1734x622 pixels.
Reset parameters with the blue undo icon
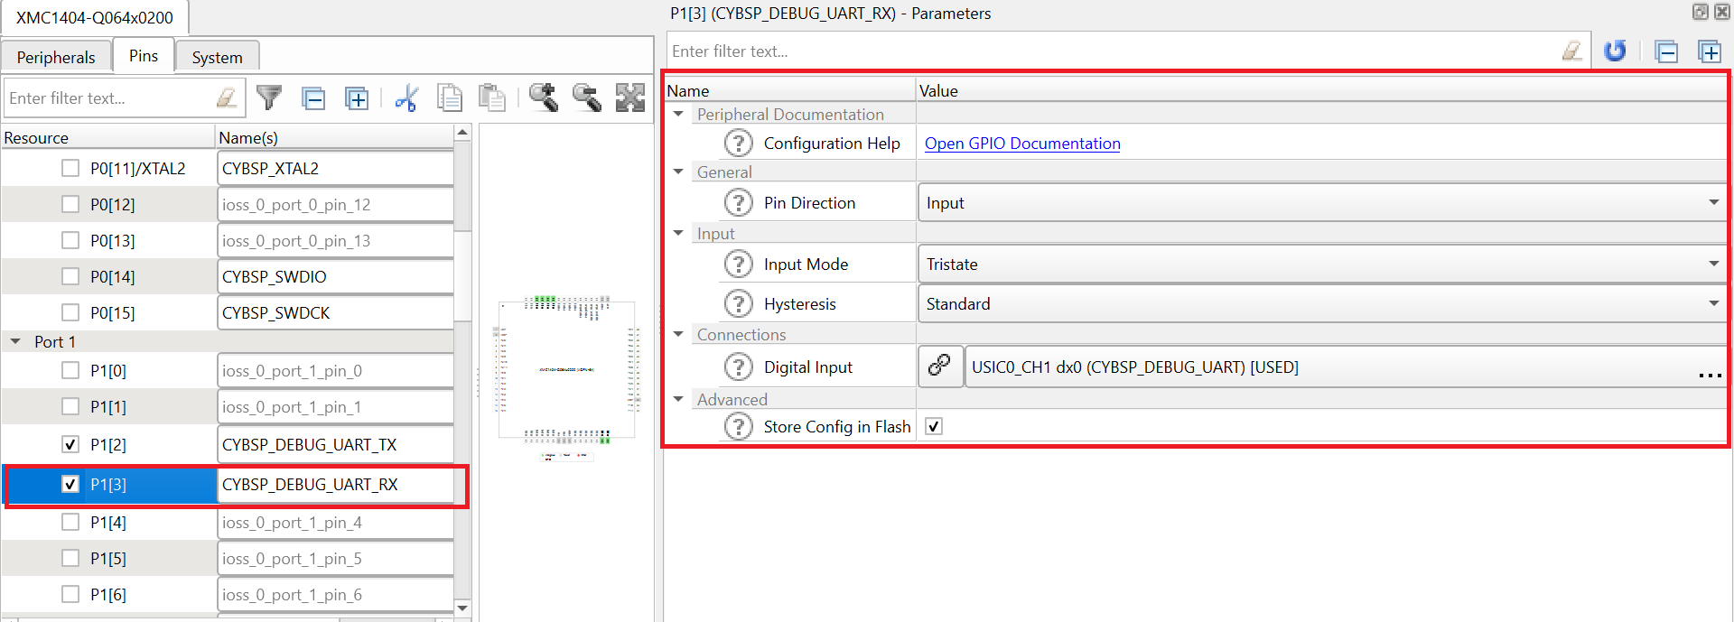[x=1615, y=51]
